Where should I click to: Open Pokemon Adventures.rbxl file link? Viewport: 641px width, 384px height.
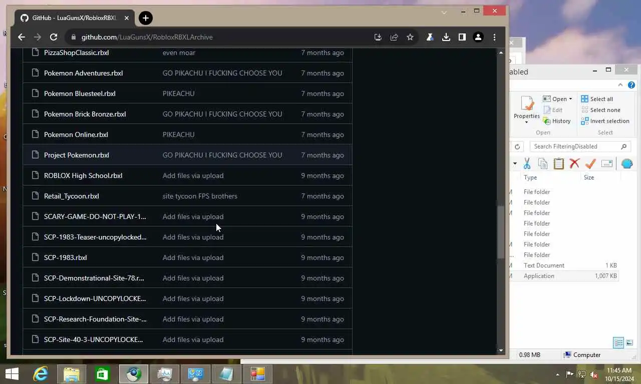[83, 73]
